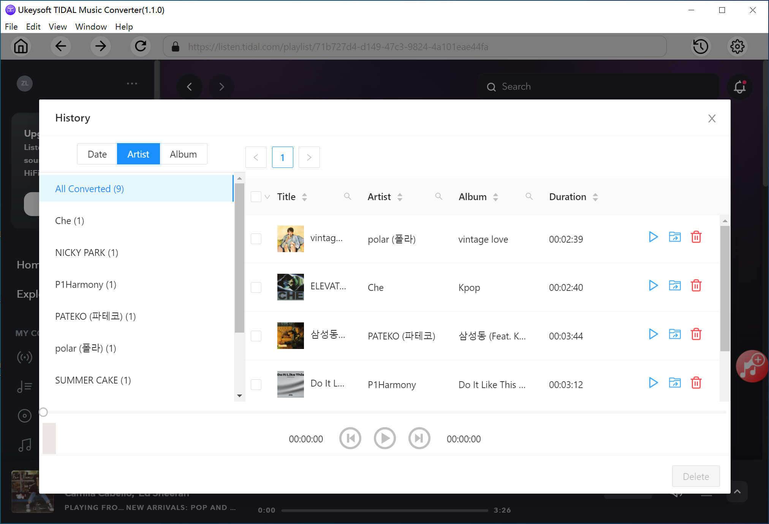Open the selection dropdown arrow beside header checkbox

tap(267, 197)
